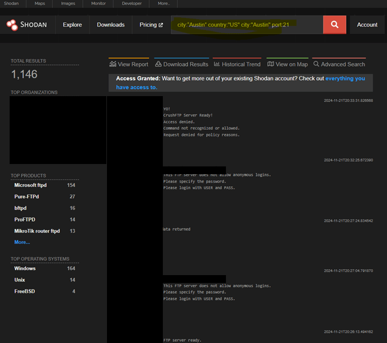Focus the search query input field
Viewport: 387px width, 343px height.
247,25
